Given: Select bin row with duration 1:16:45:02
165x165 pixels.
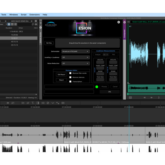Looking at the screenshot, I should tap(19, 31).
